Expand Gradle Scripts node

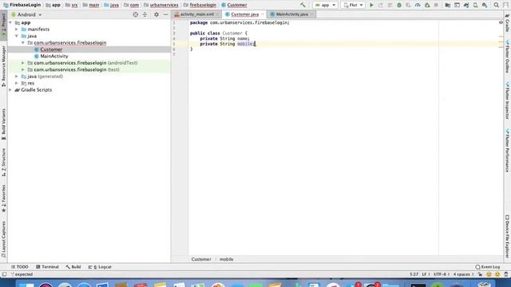(10, 90)
